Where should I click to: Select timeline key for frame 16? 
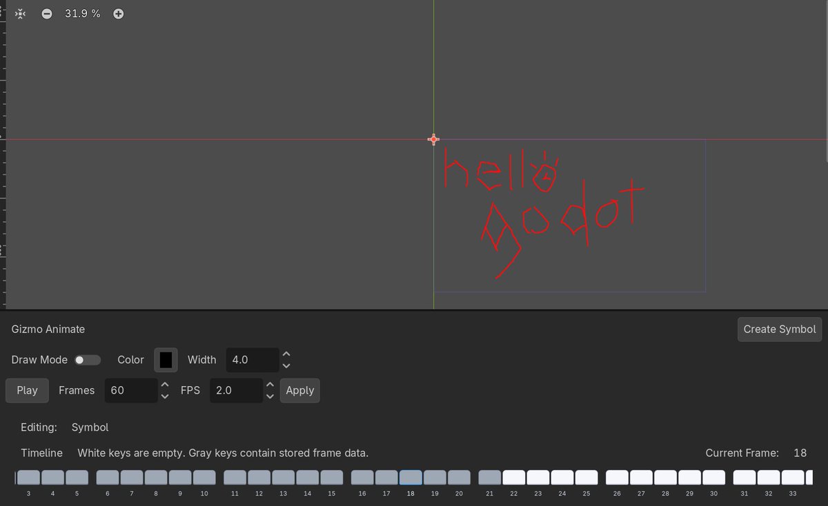point(362,477)
